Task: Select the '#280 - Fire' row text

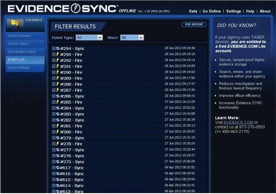Action: click(71, 132)
